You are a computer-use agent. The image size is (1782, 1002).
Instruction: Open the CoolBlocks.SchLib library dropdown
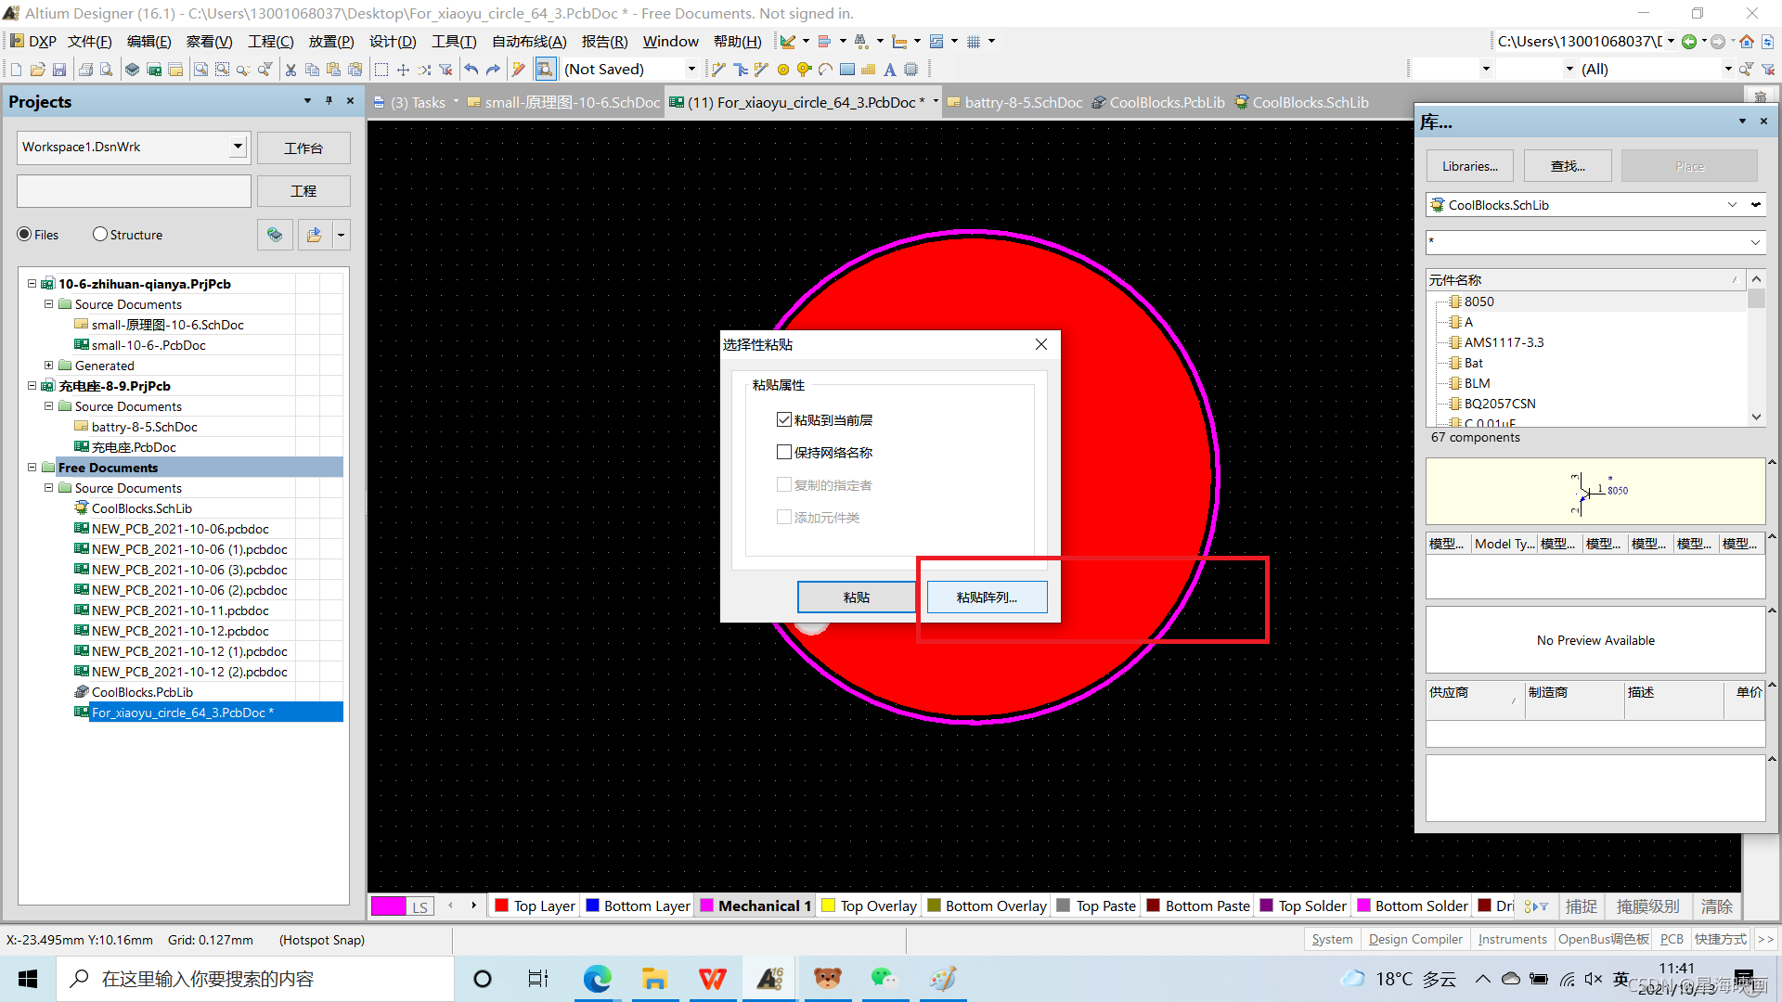coord(1732,205)
